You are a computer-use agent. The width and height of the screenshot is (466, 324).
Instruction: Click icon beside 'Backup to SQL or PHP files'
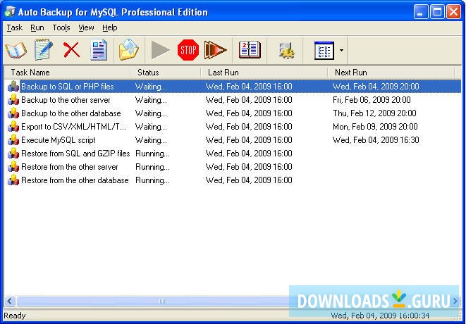tap(13, 87)
